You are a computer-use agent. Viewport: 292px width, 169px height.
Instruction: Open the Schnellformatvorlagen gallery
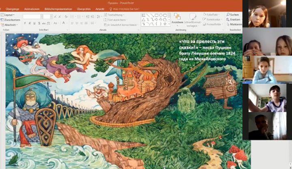[192, 20]
